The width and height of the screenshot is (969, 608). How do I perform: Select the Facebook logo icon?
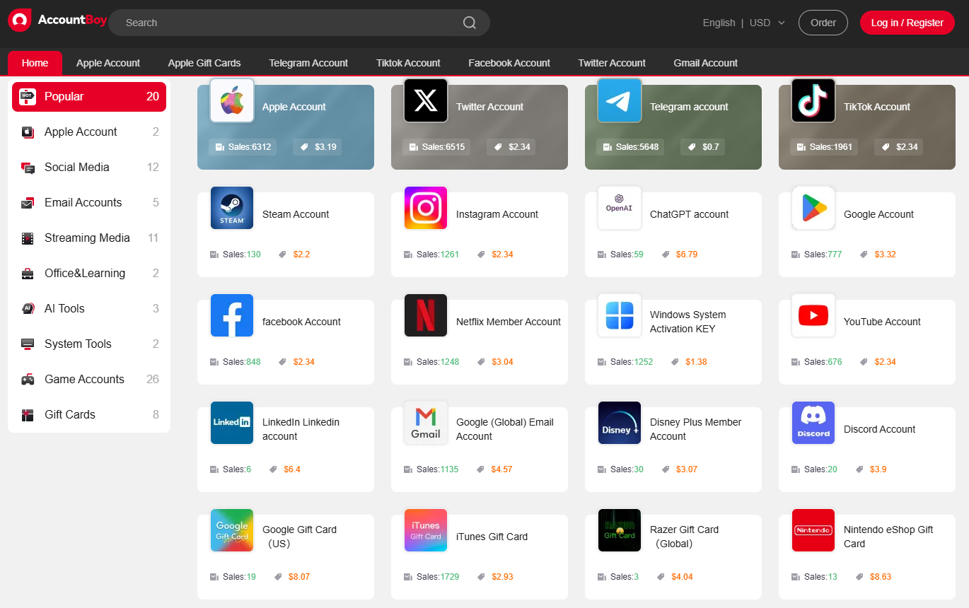232,315
